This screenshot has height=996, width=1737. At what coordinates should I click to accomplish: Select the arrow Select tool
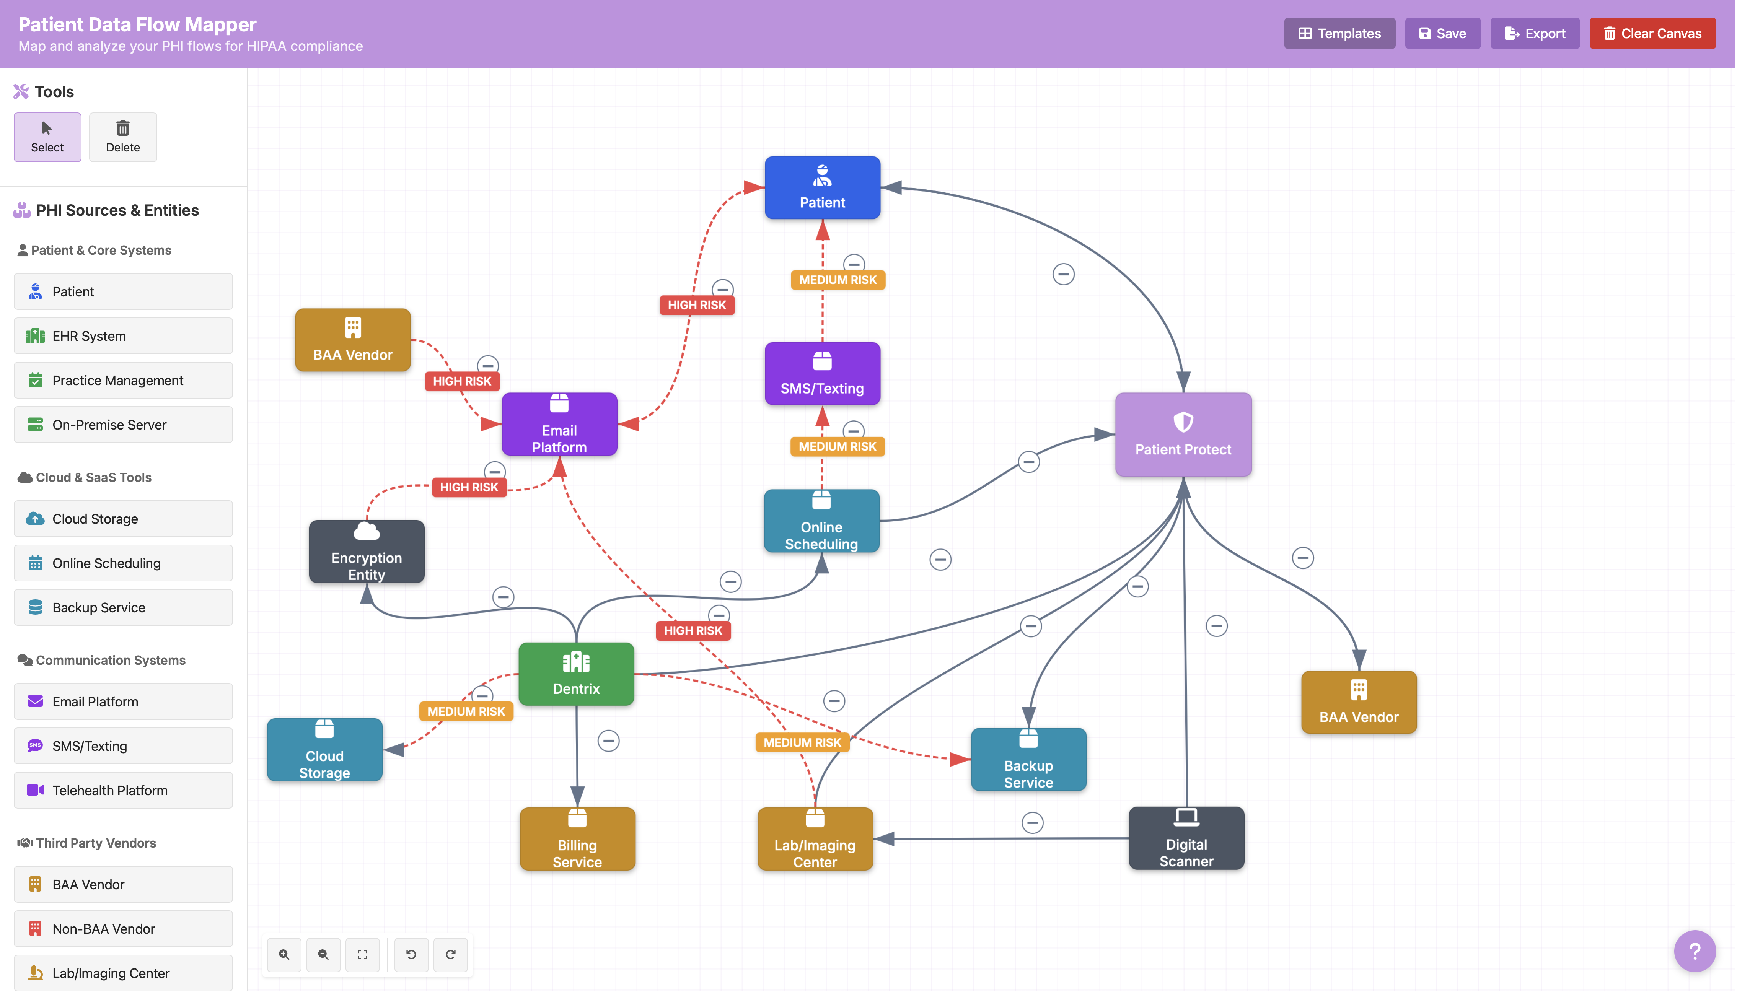tap(47, 137)
